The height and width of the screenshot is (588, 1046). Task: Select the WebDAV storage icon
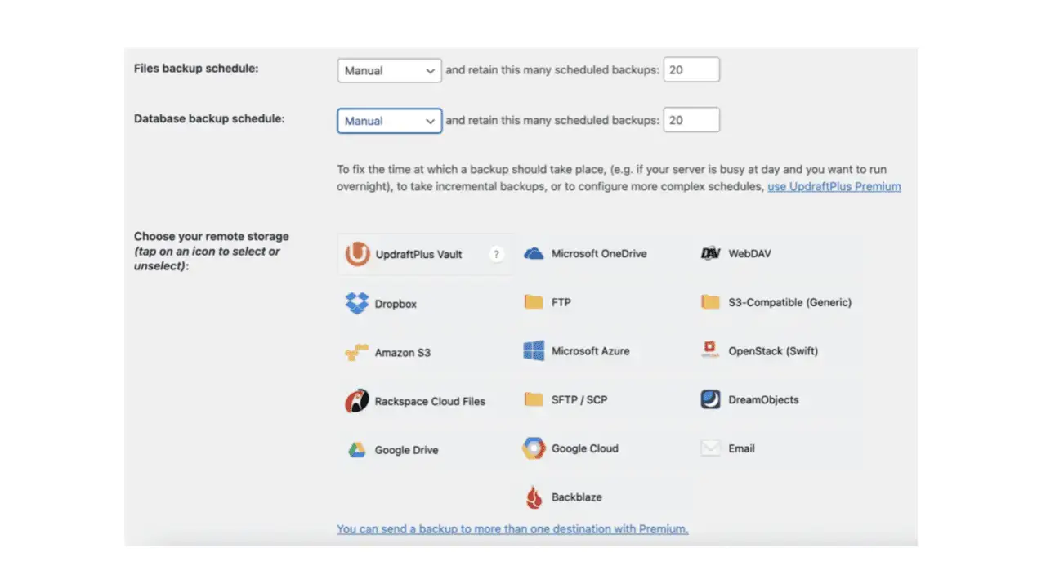[711, 253]
